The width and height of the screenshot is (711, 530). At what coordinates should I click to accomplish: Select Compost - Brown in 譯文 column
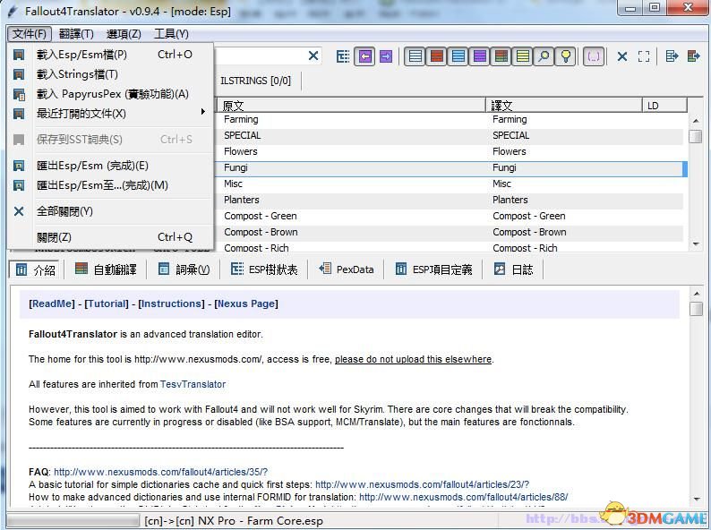click(529, 232)
